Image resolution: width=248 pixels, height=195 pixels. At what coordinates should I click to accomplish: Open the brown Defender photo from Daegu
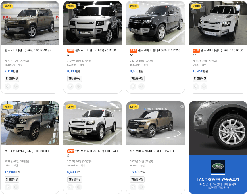30,23
